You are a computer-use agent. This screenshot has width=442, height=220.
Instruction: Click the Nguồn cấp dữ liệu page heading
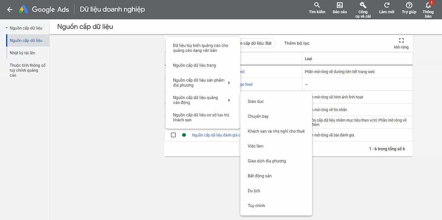(x=85, y=27)
